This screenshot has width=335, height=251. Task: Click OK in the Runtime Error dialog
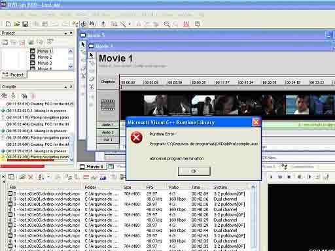(x=194, y=171)
